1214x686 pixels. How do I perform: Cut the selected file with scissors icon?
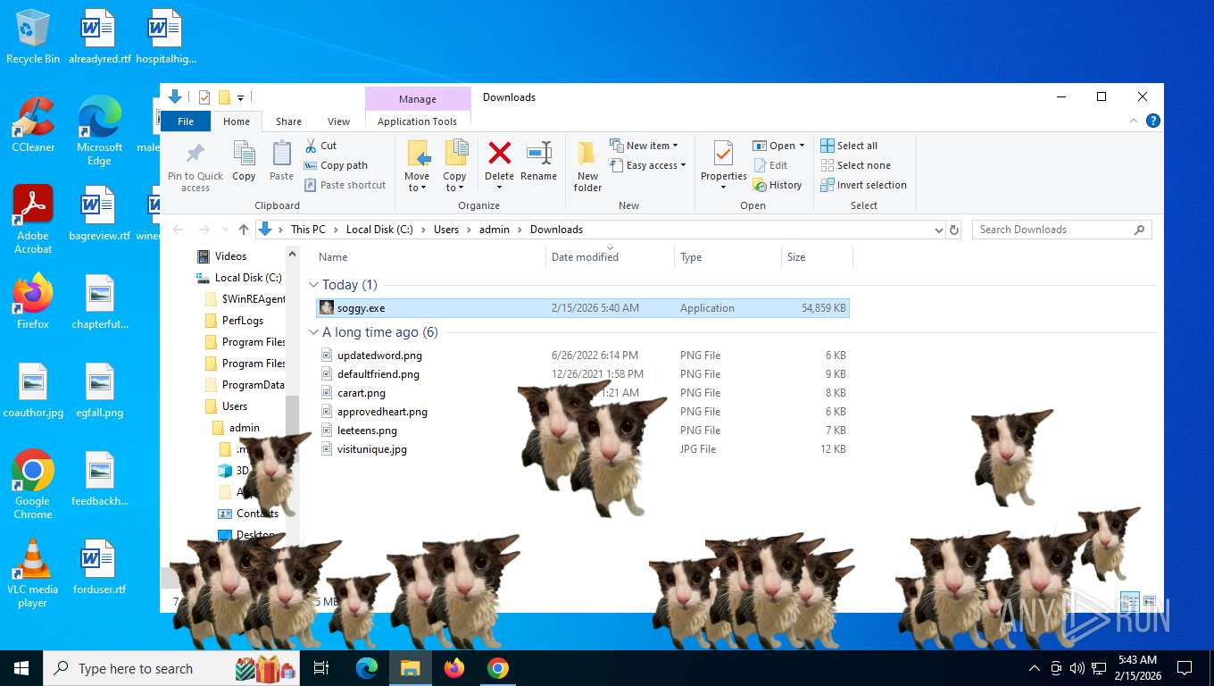(x=321, y=146)
